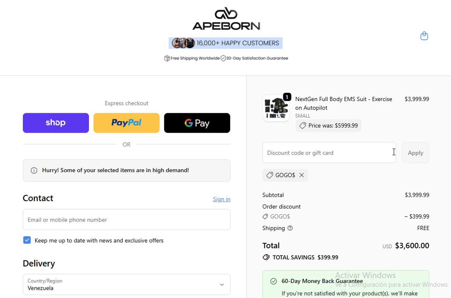The width and height of the screenshot is (451, 298).
Task: Click the info icon in high-demand notice
Action: [34, 170]
